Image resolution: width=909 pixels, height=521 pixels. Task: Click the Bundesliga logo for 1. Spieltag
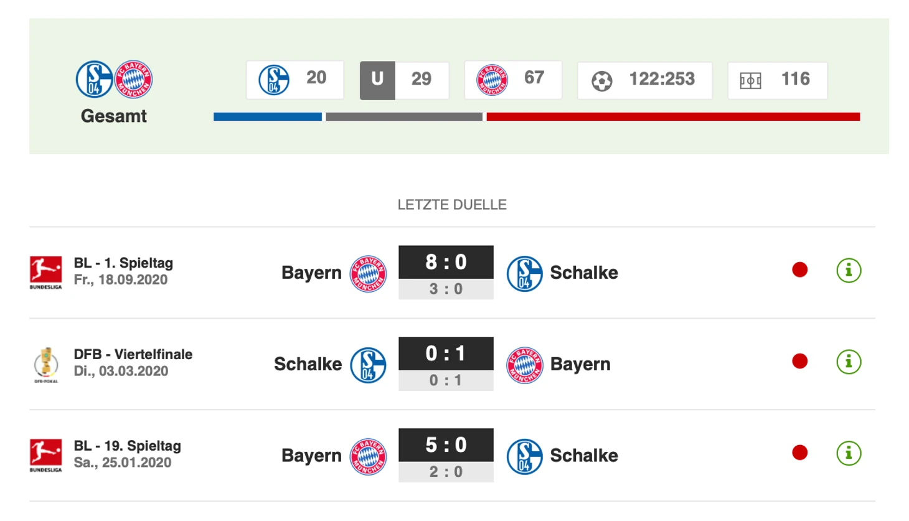click(x=45, y=272)
